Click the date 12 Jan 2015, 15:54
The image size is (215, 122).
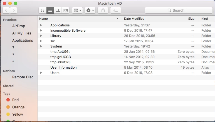[x=139, y=41]
